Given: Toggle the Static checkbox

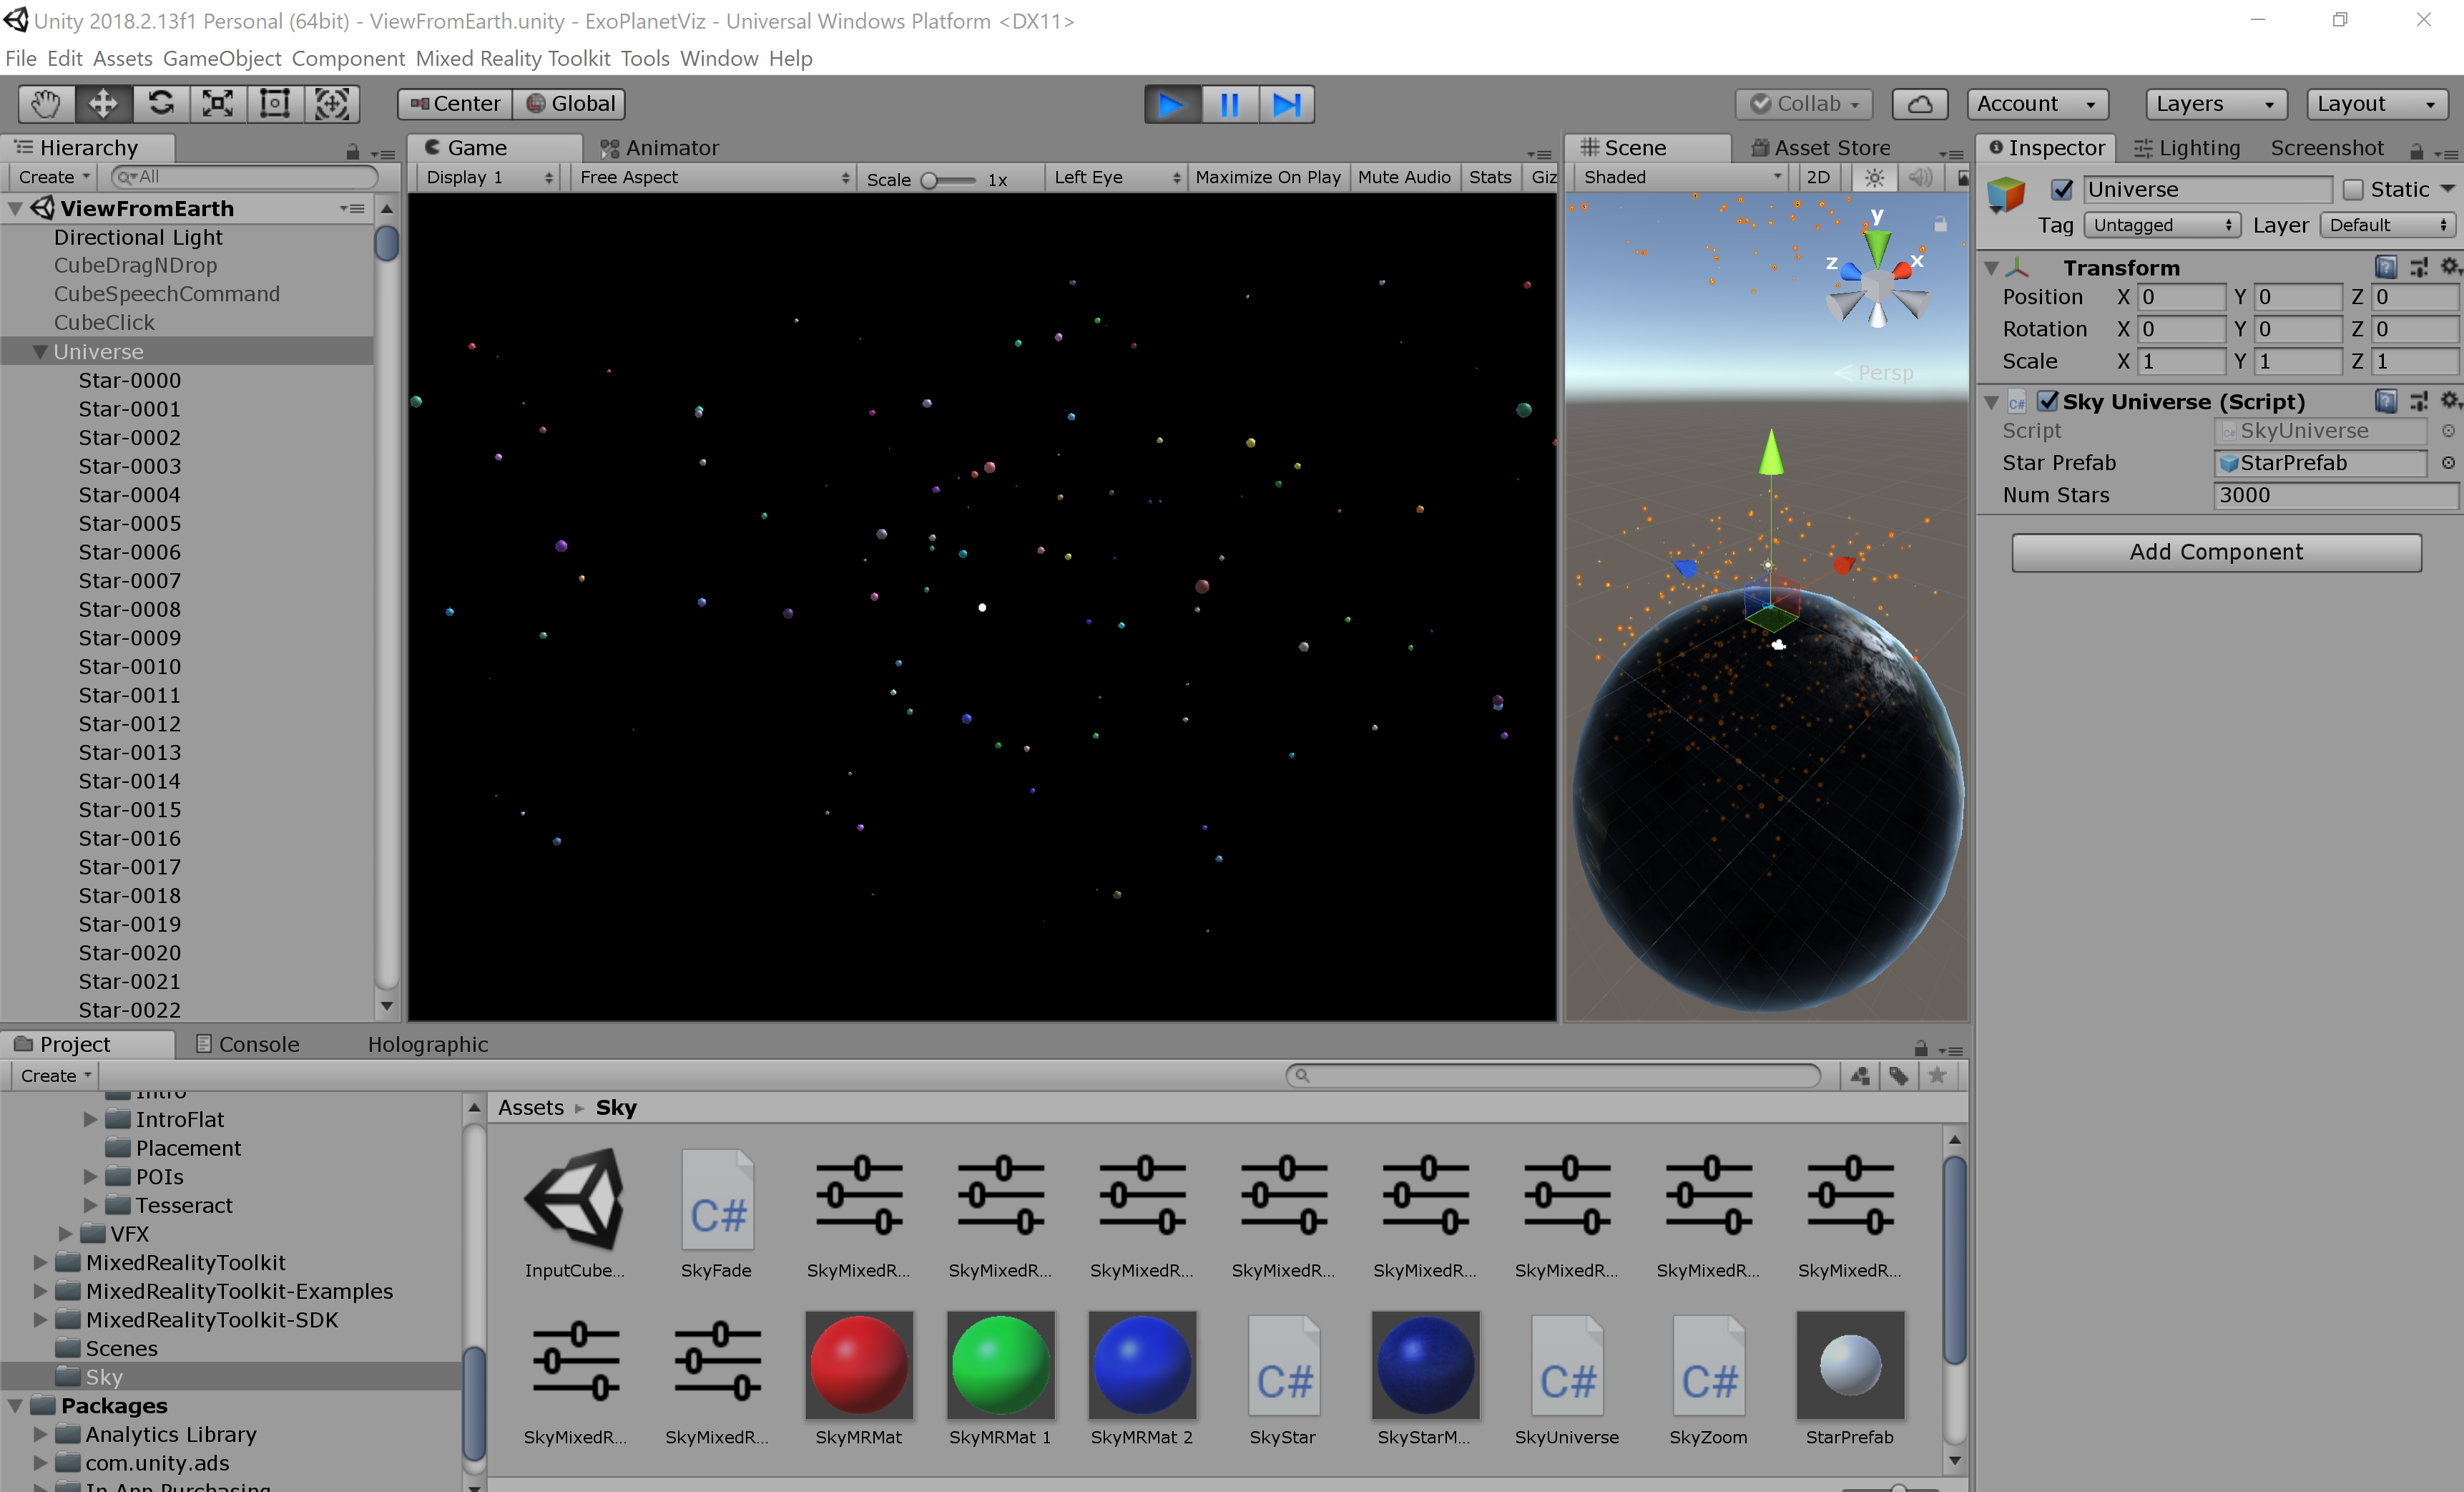Looking at the screenshot, I should point(2353,190).
